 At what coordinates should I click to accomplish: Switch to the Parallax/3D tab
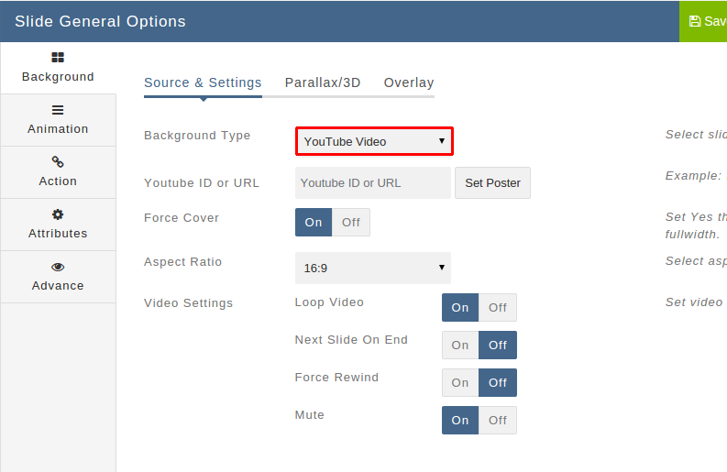click(323, 82)
